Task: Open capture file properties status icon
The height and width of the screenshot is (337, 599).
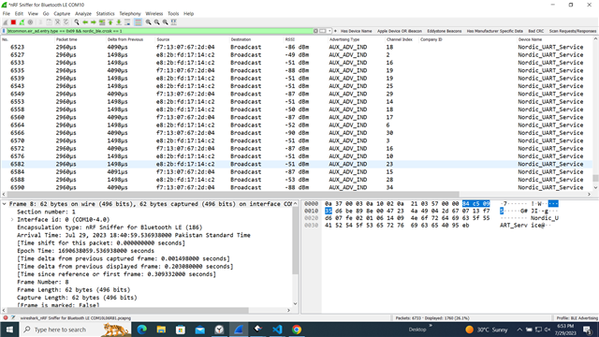Action: click(x=13, y=318)
